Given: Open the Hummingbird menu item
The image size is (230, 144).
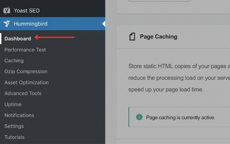Looking at the screenshot, I should click(x=53, y=24).
